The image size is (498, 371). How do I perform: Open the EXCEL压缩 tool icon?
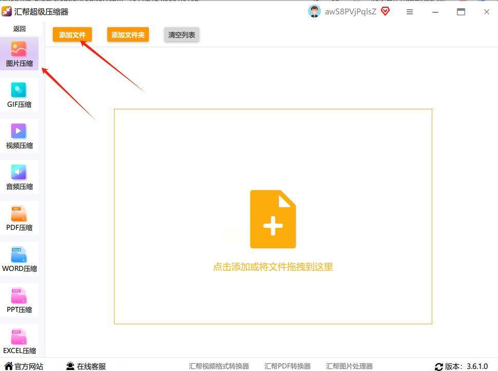pos(18,336)
